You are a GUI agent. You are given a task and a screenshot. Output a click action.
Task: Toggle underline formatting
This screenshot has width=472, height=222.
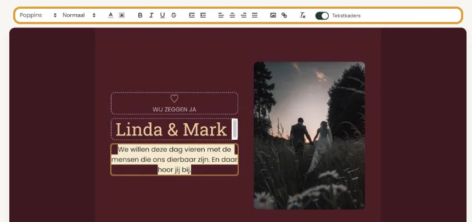coord(162,15)
